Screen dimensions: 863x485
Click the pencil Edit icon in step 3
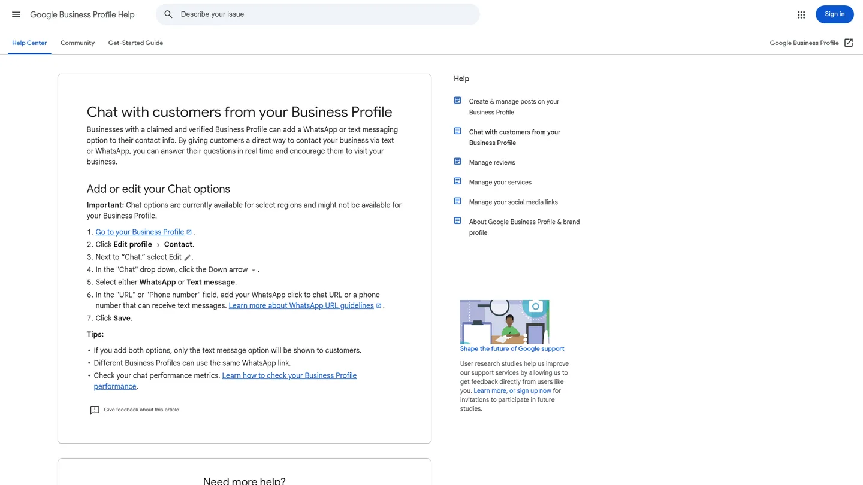(188, 257)
